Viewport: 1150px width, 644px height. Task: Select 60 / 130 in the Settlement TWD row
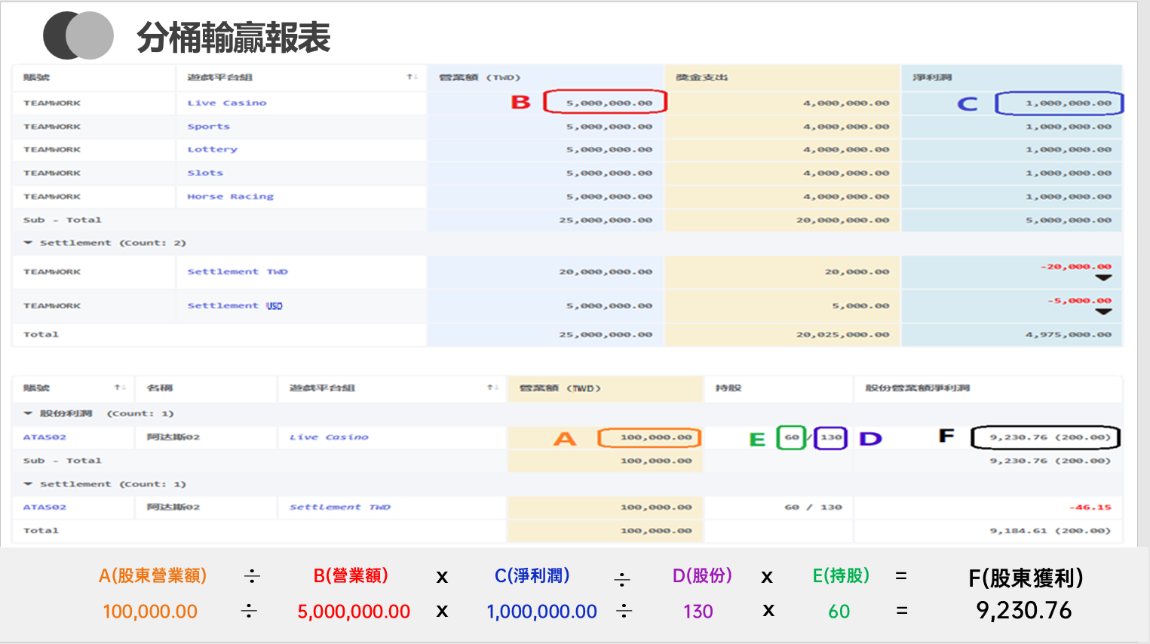coord(814,507)
